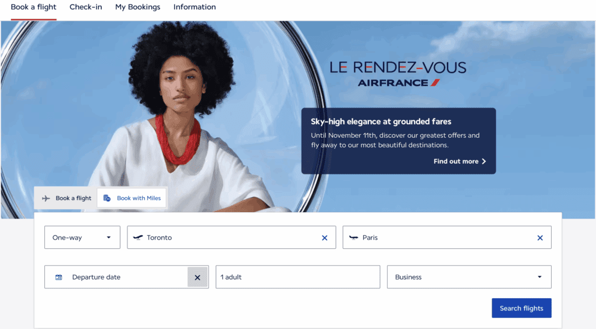
Task: Click the calendar icon in Departure date
Action: (59, 277)
